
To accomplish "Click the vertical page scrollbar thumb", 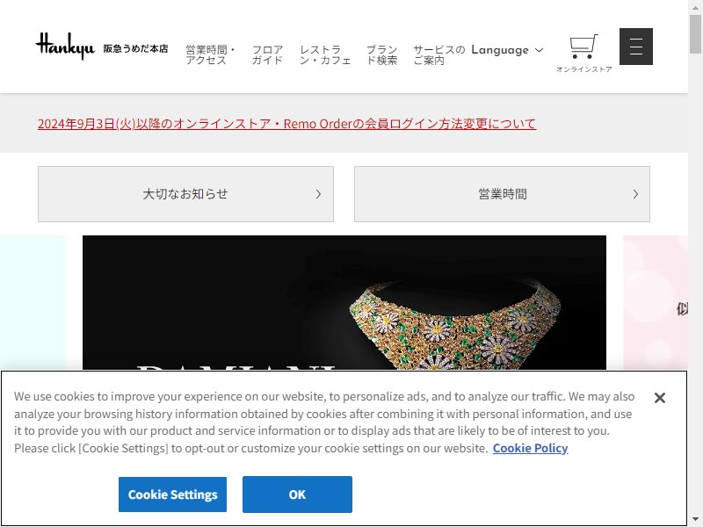I will coord(695,34).
